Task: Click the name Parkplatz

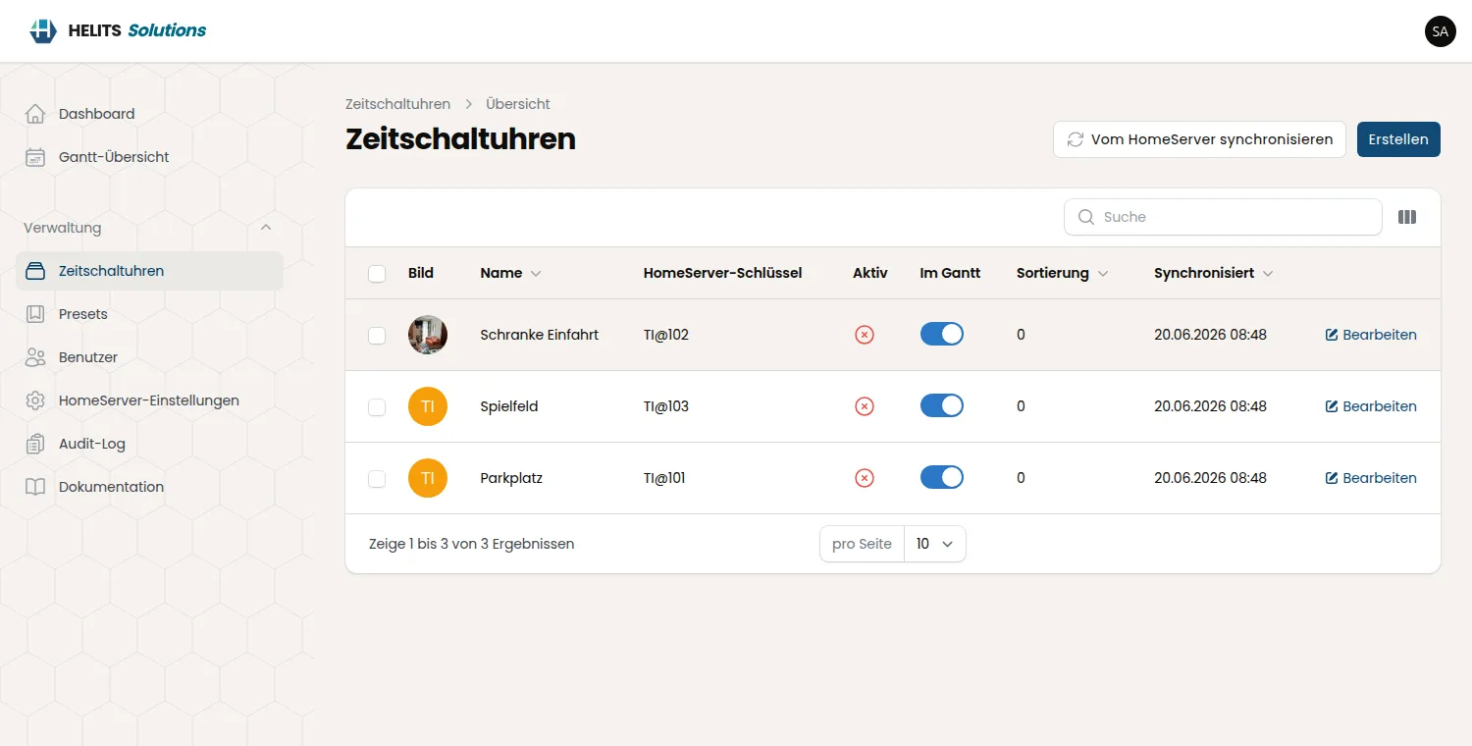Action: 511,478
